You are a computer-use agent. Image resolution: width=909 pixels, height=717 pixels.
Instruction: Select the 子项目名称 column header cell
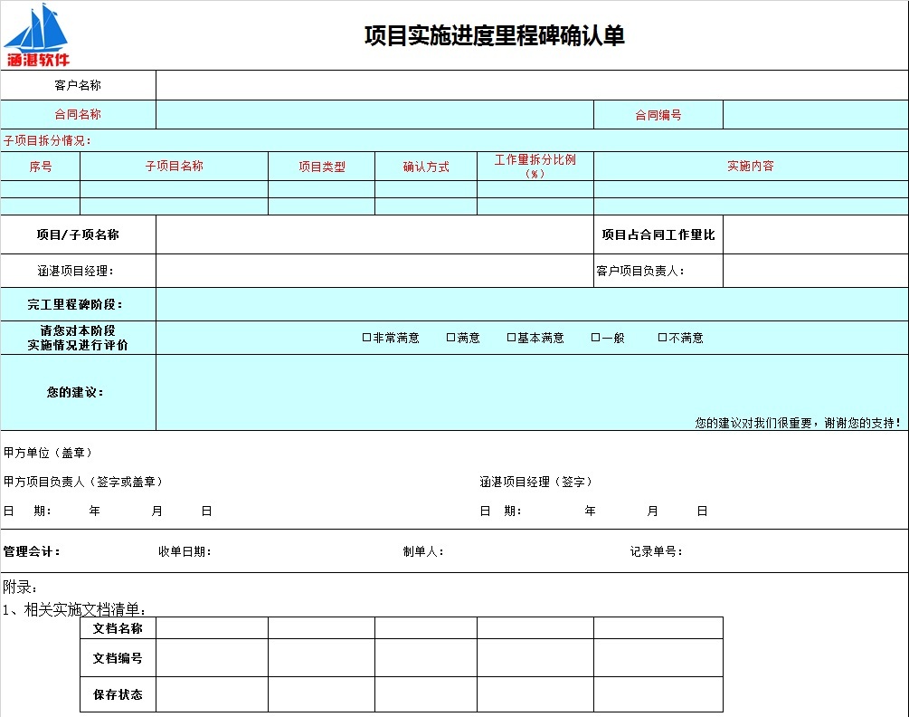click(x=174, y=167)
